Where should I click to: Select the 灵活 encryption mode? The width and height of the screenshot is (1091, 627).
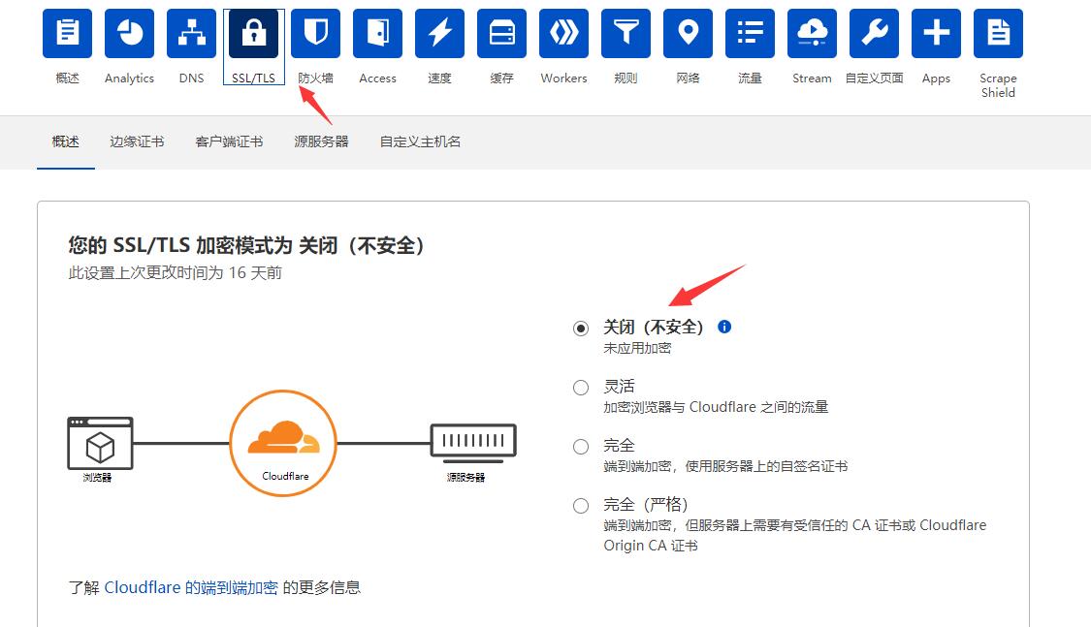pyautogui.click(x=581, y=388)
